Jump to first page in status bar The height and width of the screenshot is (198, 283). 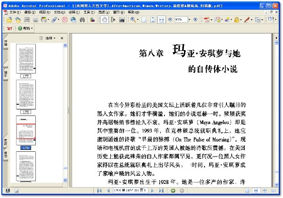tap(99, 190)
